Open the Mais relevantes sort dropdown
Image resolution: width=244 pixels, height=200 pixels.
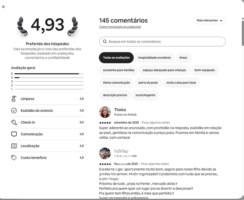209,21
